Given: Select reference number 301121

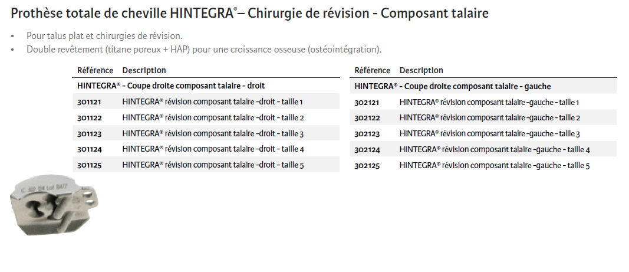Looking at the screenshot, I should 89,102.
